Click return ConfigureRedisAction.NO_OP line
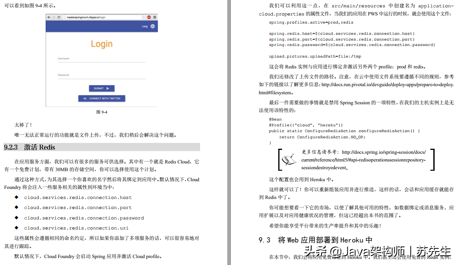This screenshot has height=265, width=459. pos(322,137)
